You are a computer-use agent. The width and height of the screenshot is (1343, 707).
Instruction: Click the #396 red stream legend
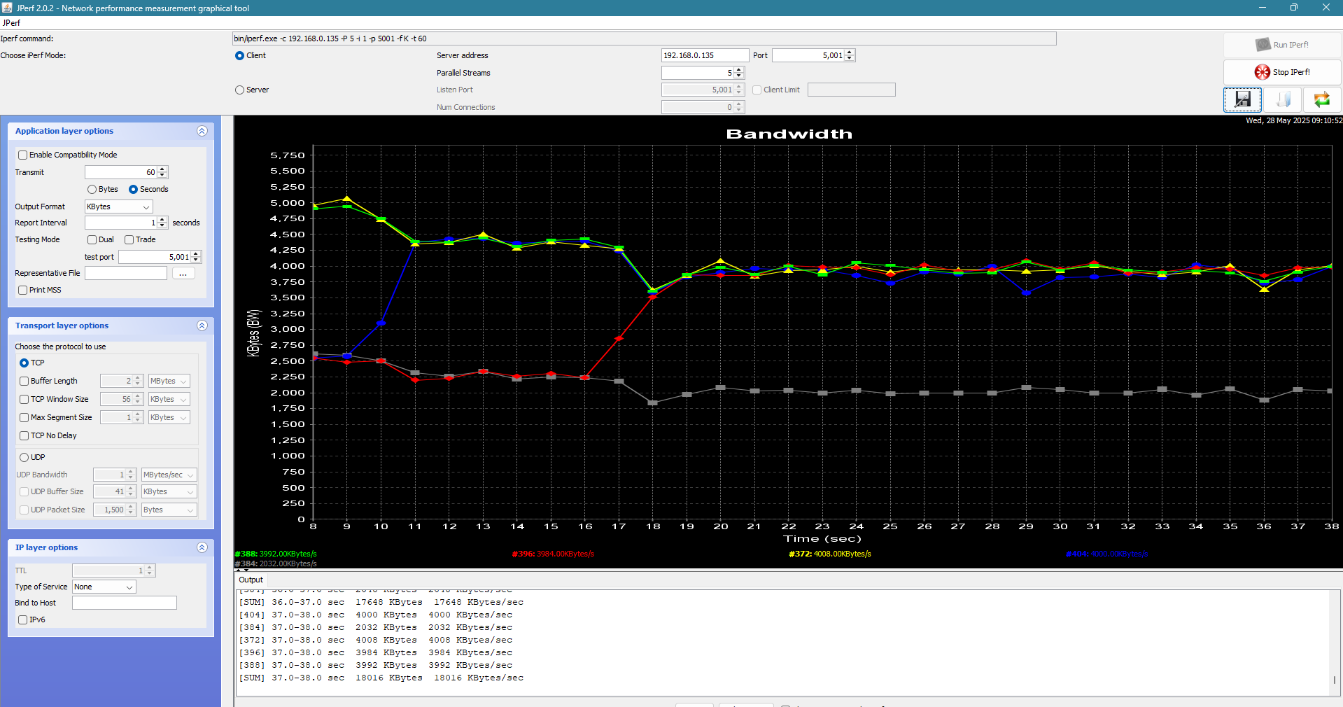pyautogui.click(x=553, y=554)
